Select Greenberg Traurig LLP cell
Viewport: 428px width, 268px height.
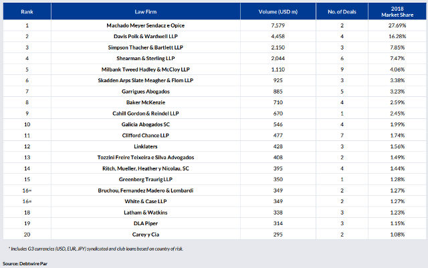[146, 179]
